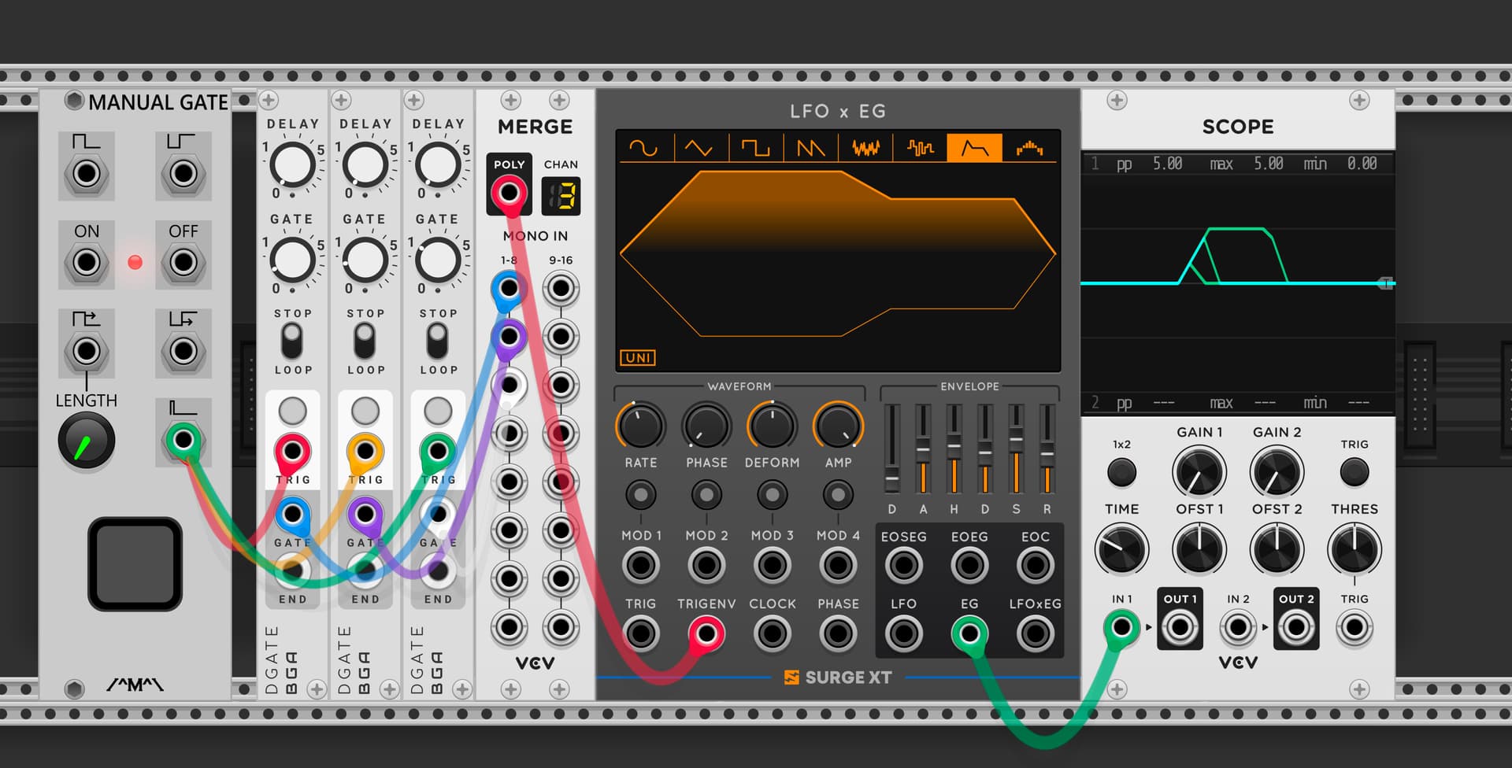
Task: Click the OUT 1 jack on Scope
Action: [1180, 628]
